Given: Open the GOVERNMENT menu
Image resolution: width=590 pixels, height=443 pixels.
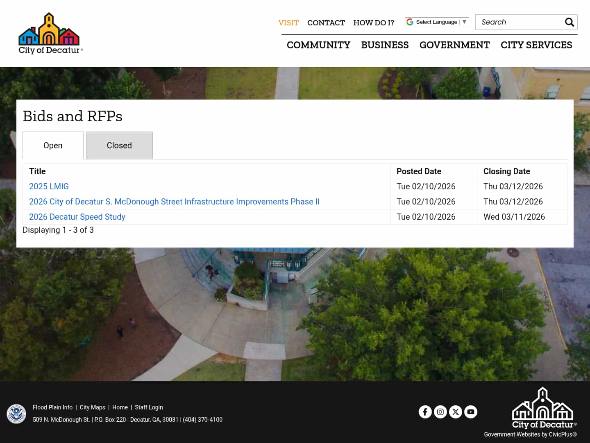Looking at the screenshot, I should coord(455,45).
